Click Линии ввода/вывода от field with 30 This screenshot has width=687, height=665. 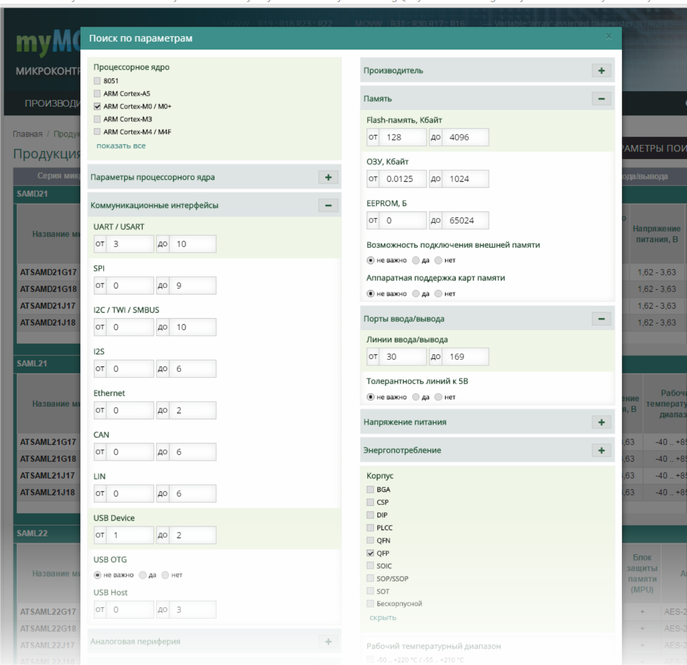click(403, 357)
